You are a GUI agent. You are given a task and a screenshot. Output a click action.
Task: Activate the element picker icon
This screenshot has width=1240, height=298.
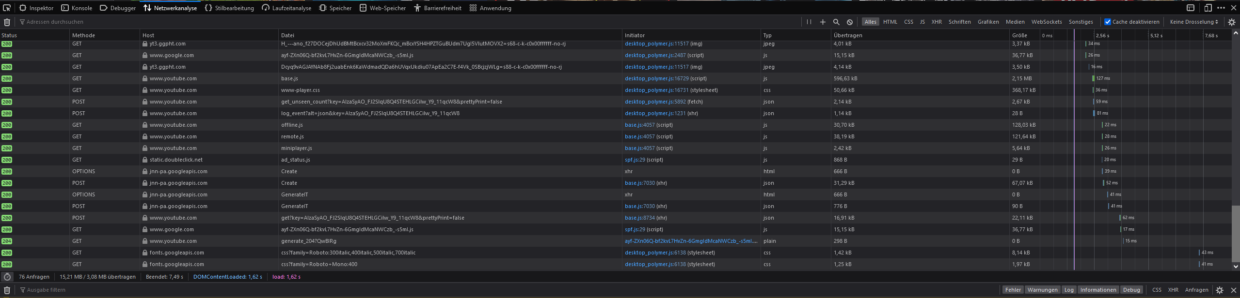[x=7, y=8]
